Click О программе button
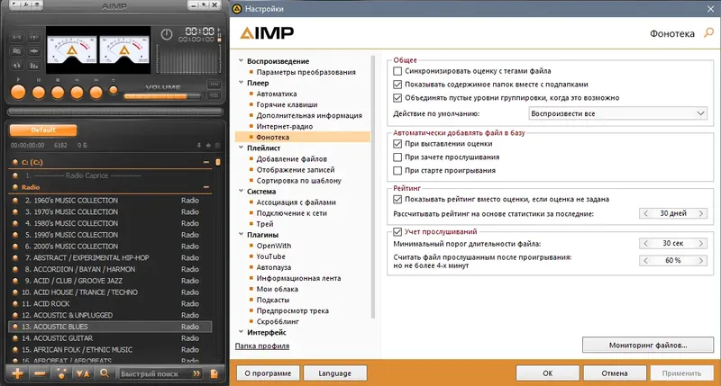Viewport: 721px width, 386px height. (268, 373)
